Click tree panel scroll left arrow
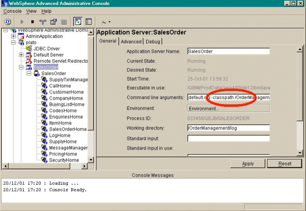 point(5,166)
